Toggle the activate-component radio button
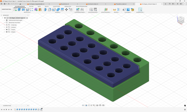 pos(27,18)
